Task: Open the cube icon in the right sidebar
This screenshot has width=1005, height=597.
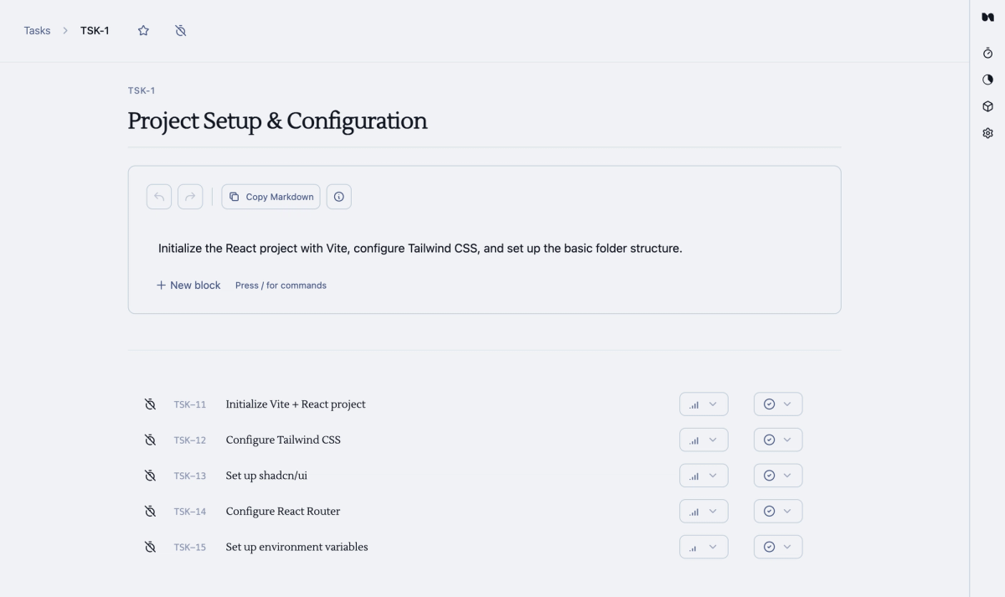Action: (x=987, y=106)
